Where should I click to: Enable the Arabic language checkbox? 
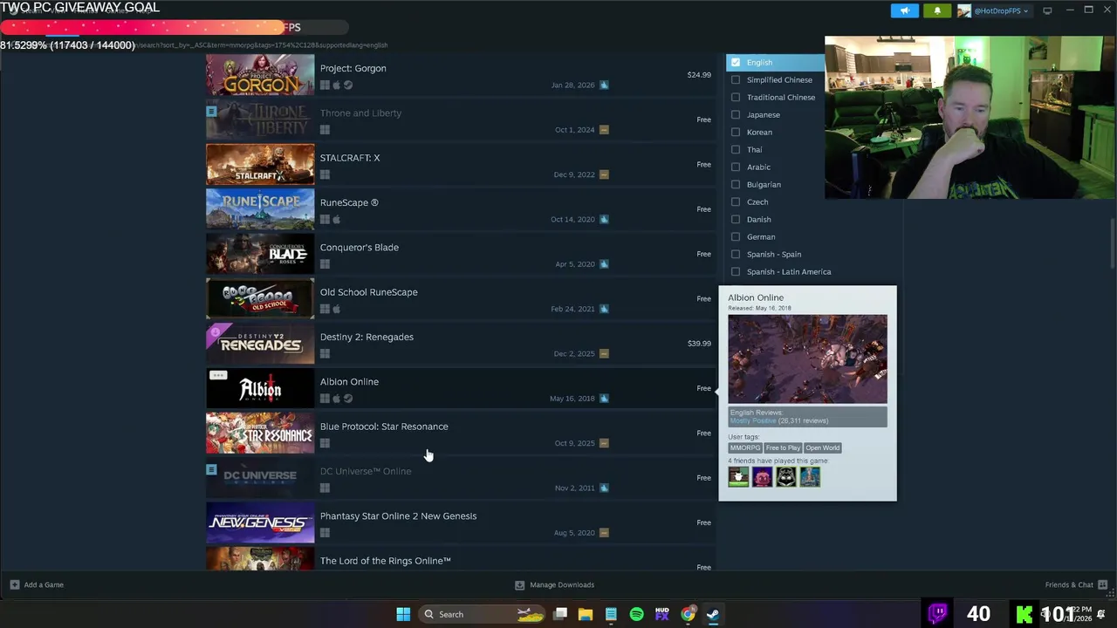[x=736, y=167]
